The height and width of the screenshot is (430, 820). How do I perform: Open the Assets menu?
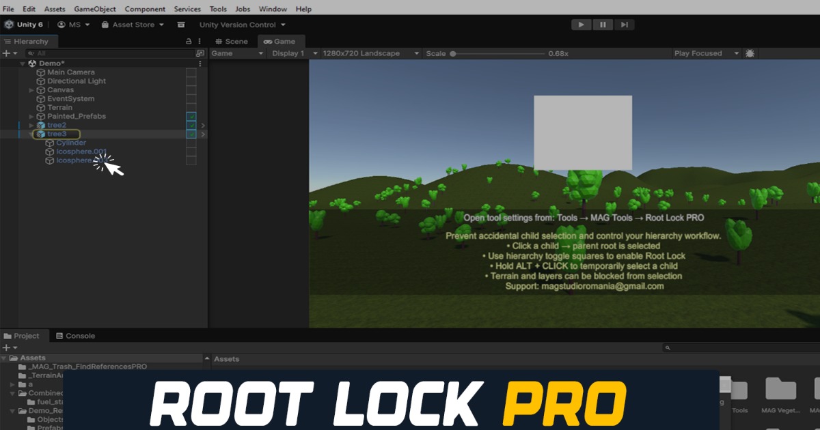click(55, 9)
